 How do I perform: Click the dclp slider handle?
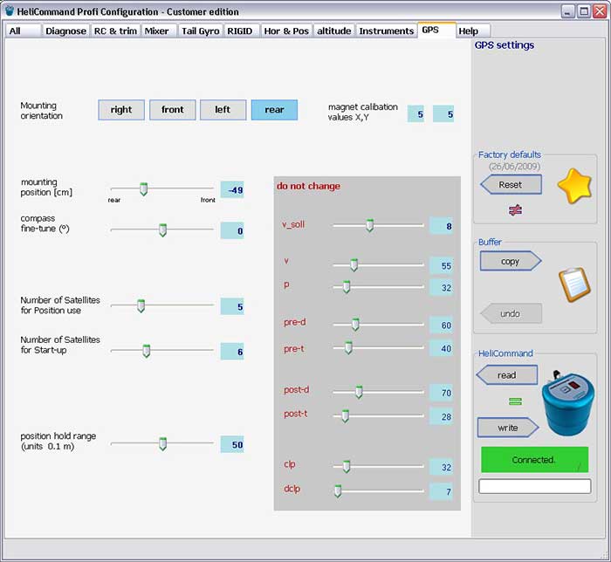click(x=338, y=490)
